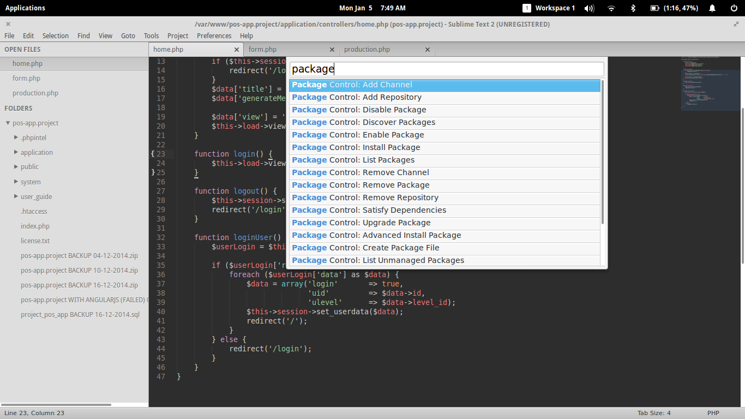Open the battery indicator showing 47%

[674, 8]
